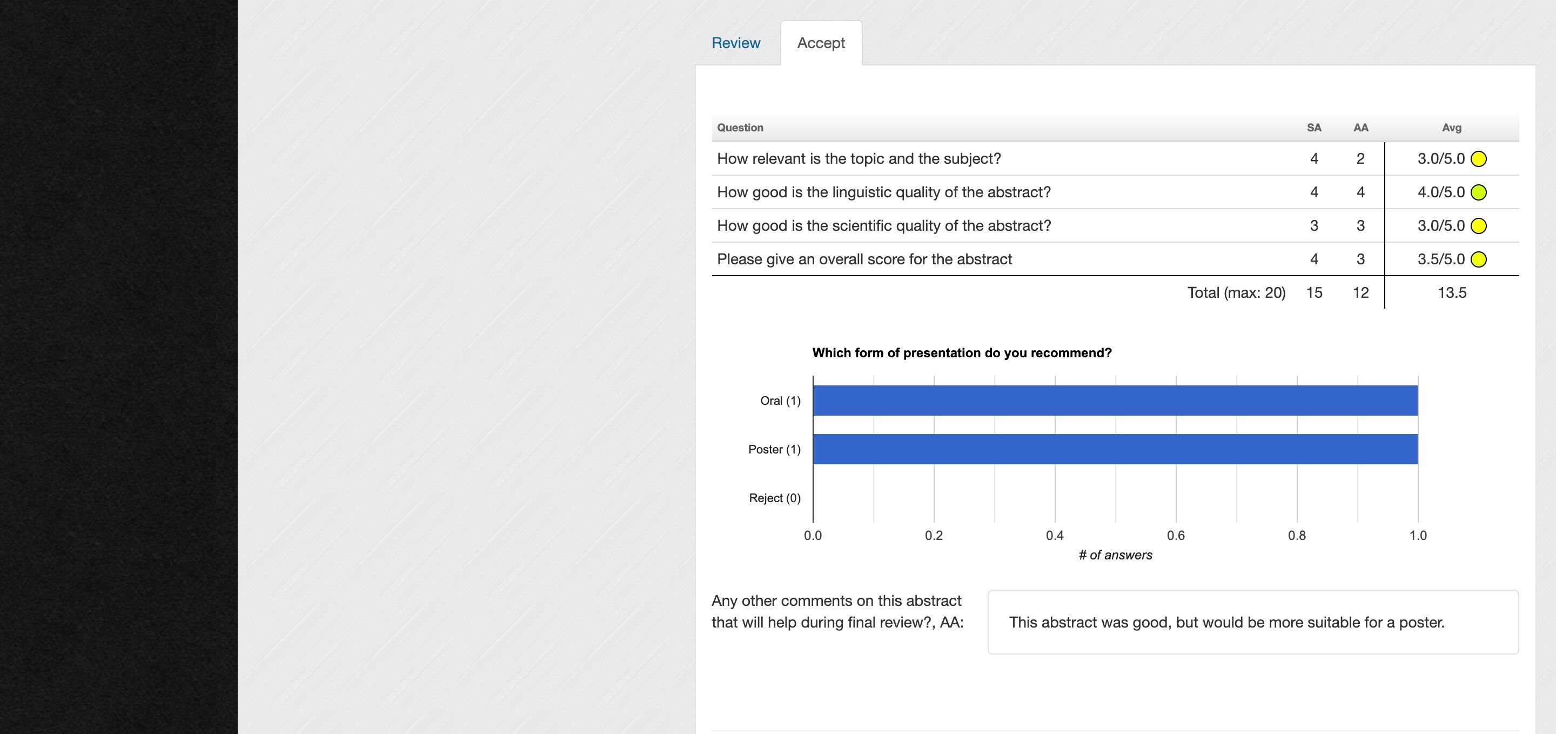Click green status circle for linguistic quality
Image resolution: width=1556 pixels, height=734 pixels.
pos(1479,193)
